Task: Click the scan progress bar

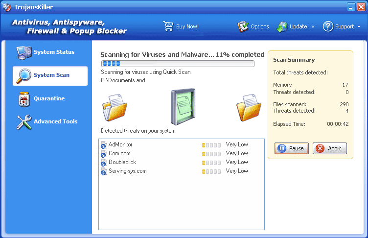Action: [177, 64]
